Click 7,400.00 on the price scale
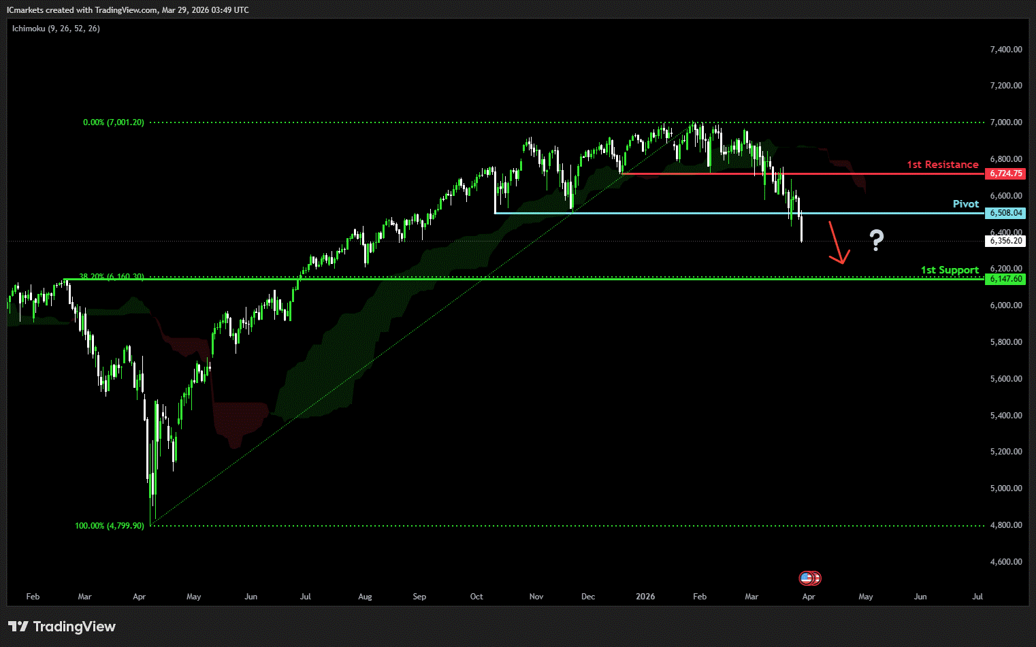This screenshot has width=1036, height=647. click(1005, 50)
